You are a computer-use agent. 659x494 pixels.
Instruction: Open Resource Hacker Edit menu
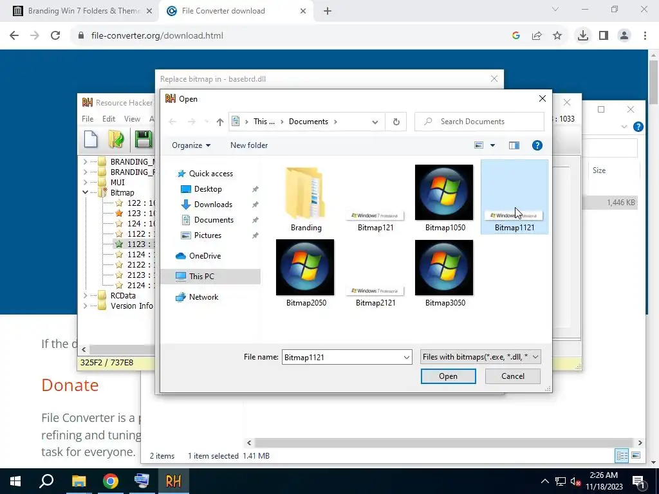tap(108, 119)
